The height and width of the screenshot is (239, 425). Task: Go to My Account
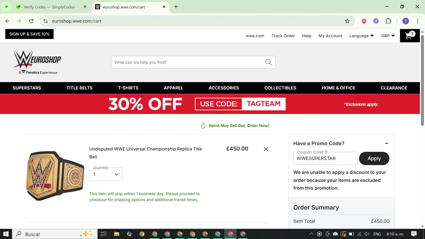330,36
